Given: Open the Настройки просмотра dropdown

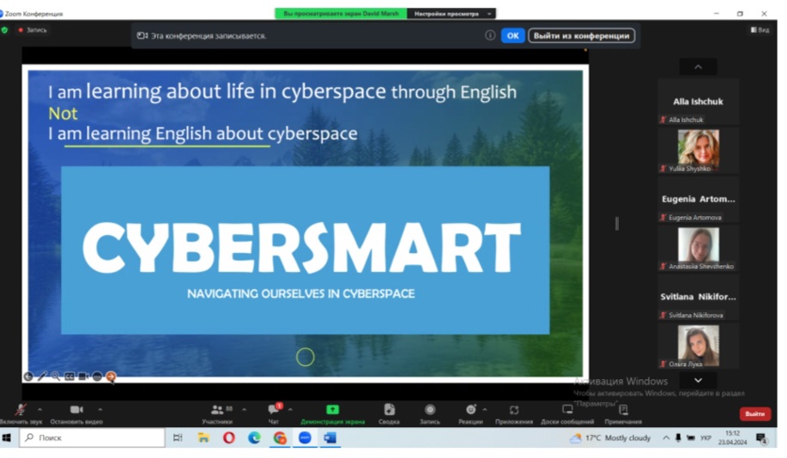Looking at the screenshot, I should coord(452,14).
